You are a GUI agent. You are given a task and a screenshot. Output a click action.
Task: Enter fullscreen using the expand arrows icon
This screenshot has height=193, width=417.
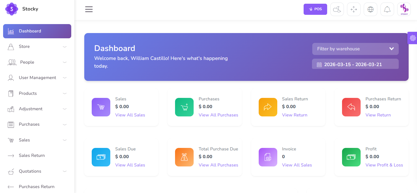point(354,9)
